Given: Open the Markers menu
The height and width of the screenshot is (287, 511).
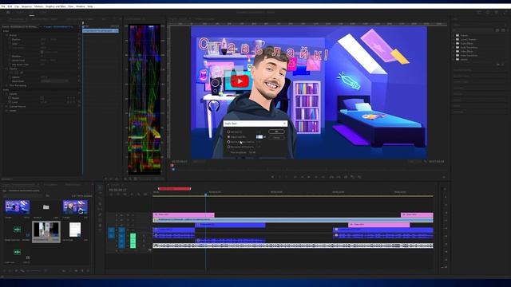Looking at the screenshot, I should (x=38, y=6).
